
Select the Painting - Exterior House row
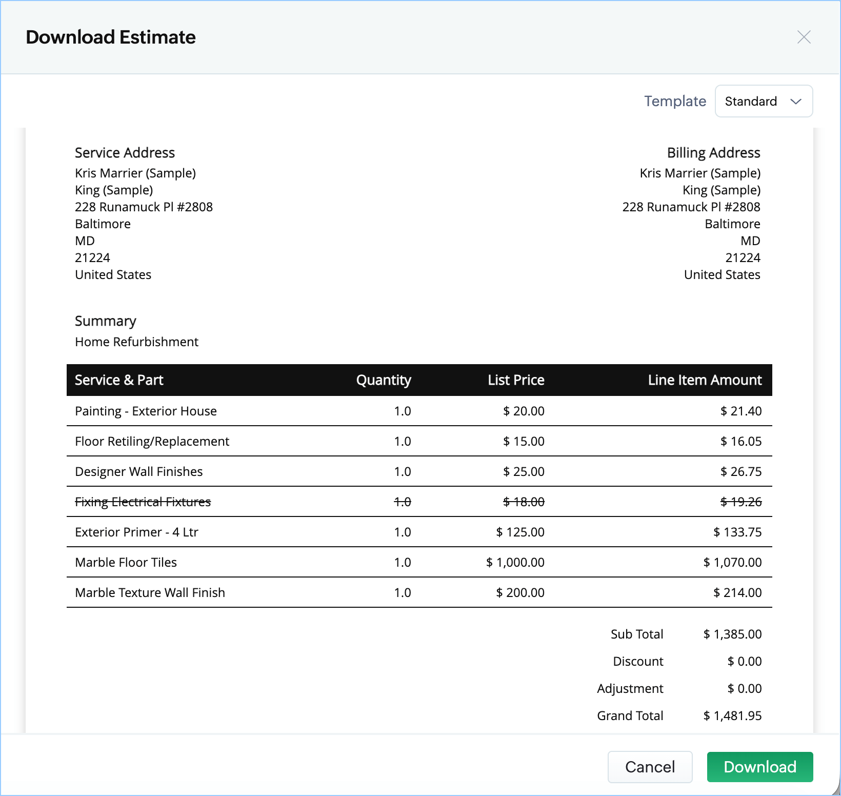point(146,411)
